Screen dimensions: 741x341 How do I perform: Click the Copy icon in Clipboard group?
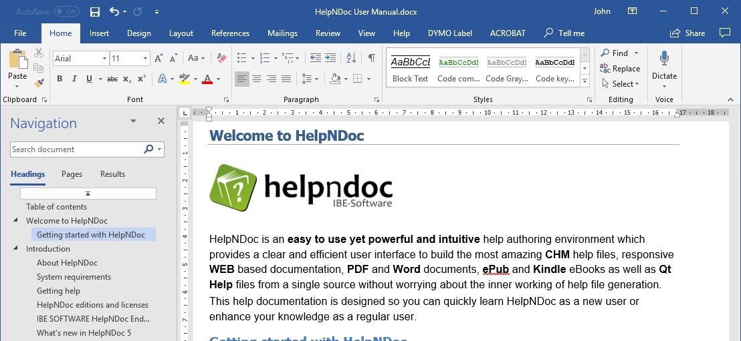coord(39,68)
